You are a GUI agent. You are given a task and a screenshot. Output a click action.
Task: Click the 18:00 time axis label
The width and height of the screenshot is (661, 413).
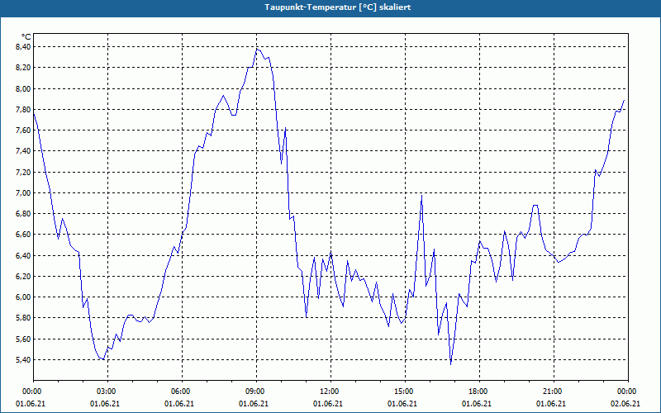point(478,392)
